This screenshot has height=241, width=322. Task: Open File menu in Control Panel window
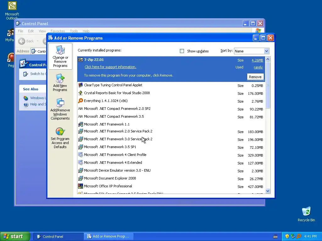[20, 31]
